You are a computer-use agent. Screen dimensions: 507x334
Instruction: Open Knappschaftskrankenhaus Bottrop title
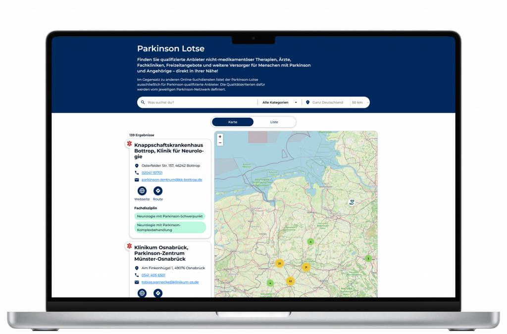[x=169, y=151]
